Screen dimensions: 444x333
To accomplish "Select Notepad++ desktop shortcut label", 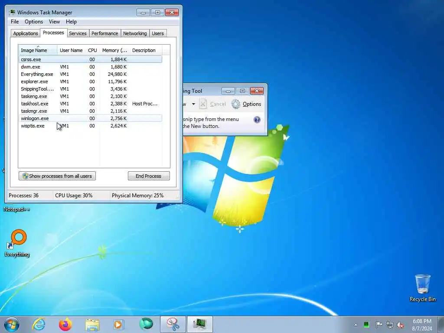I will (x=16, y=209).
